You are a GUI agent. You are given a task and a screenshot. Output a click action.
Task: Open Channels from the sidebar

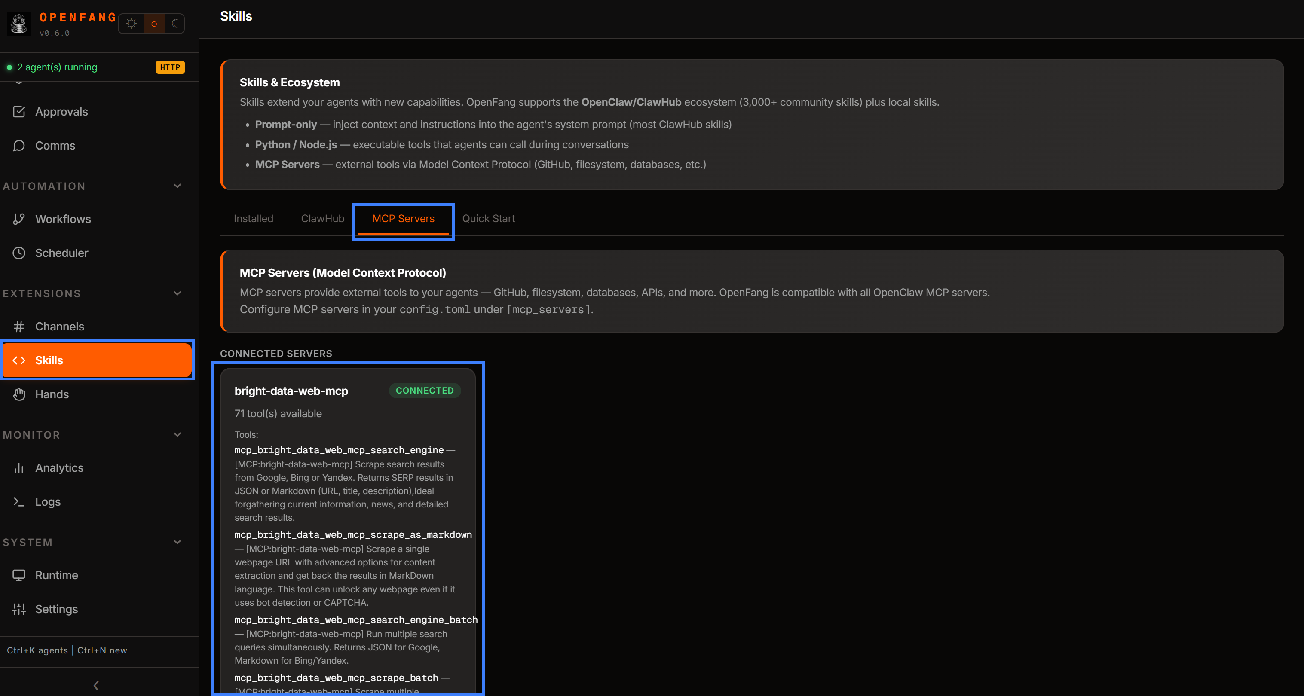59,327
